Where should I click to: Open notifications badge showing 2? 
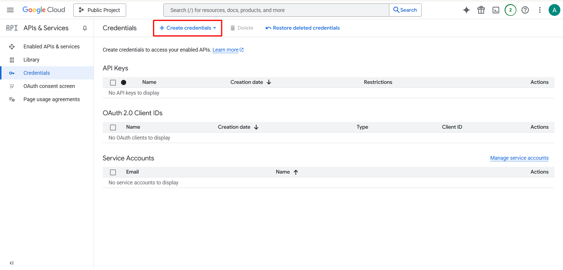pyautogui.click(x=510, y=10)
